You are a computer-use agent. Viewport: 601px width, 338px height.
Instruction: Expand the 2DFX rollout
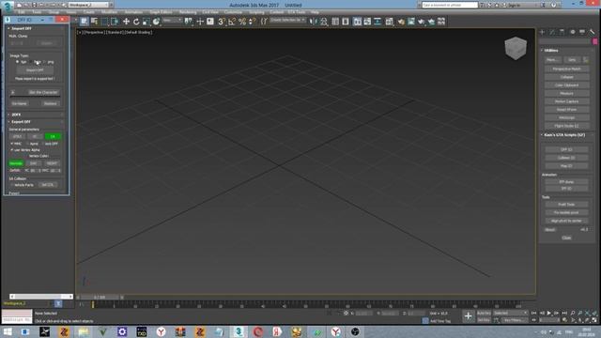coord(16,115)
